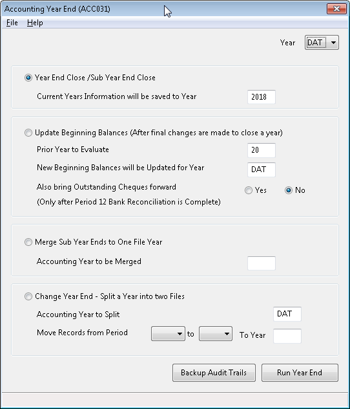This screenshot has width=350, height=409.
Task: Set Outstanding Cheques forward to No
Action: [x=288, y=190]
